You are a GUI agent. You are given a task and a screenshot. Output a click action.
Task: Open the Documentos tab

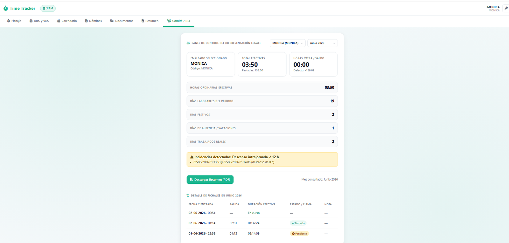pos(122,21)
